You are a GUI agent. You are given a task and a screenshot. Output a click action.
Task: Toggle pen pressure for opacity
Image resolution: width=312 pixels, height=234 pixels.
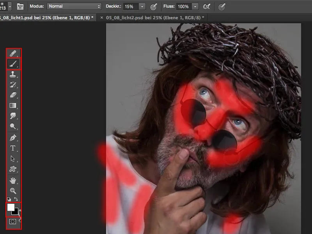tap(154, 7)
